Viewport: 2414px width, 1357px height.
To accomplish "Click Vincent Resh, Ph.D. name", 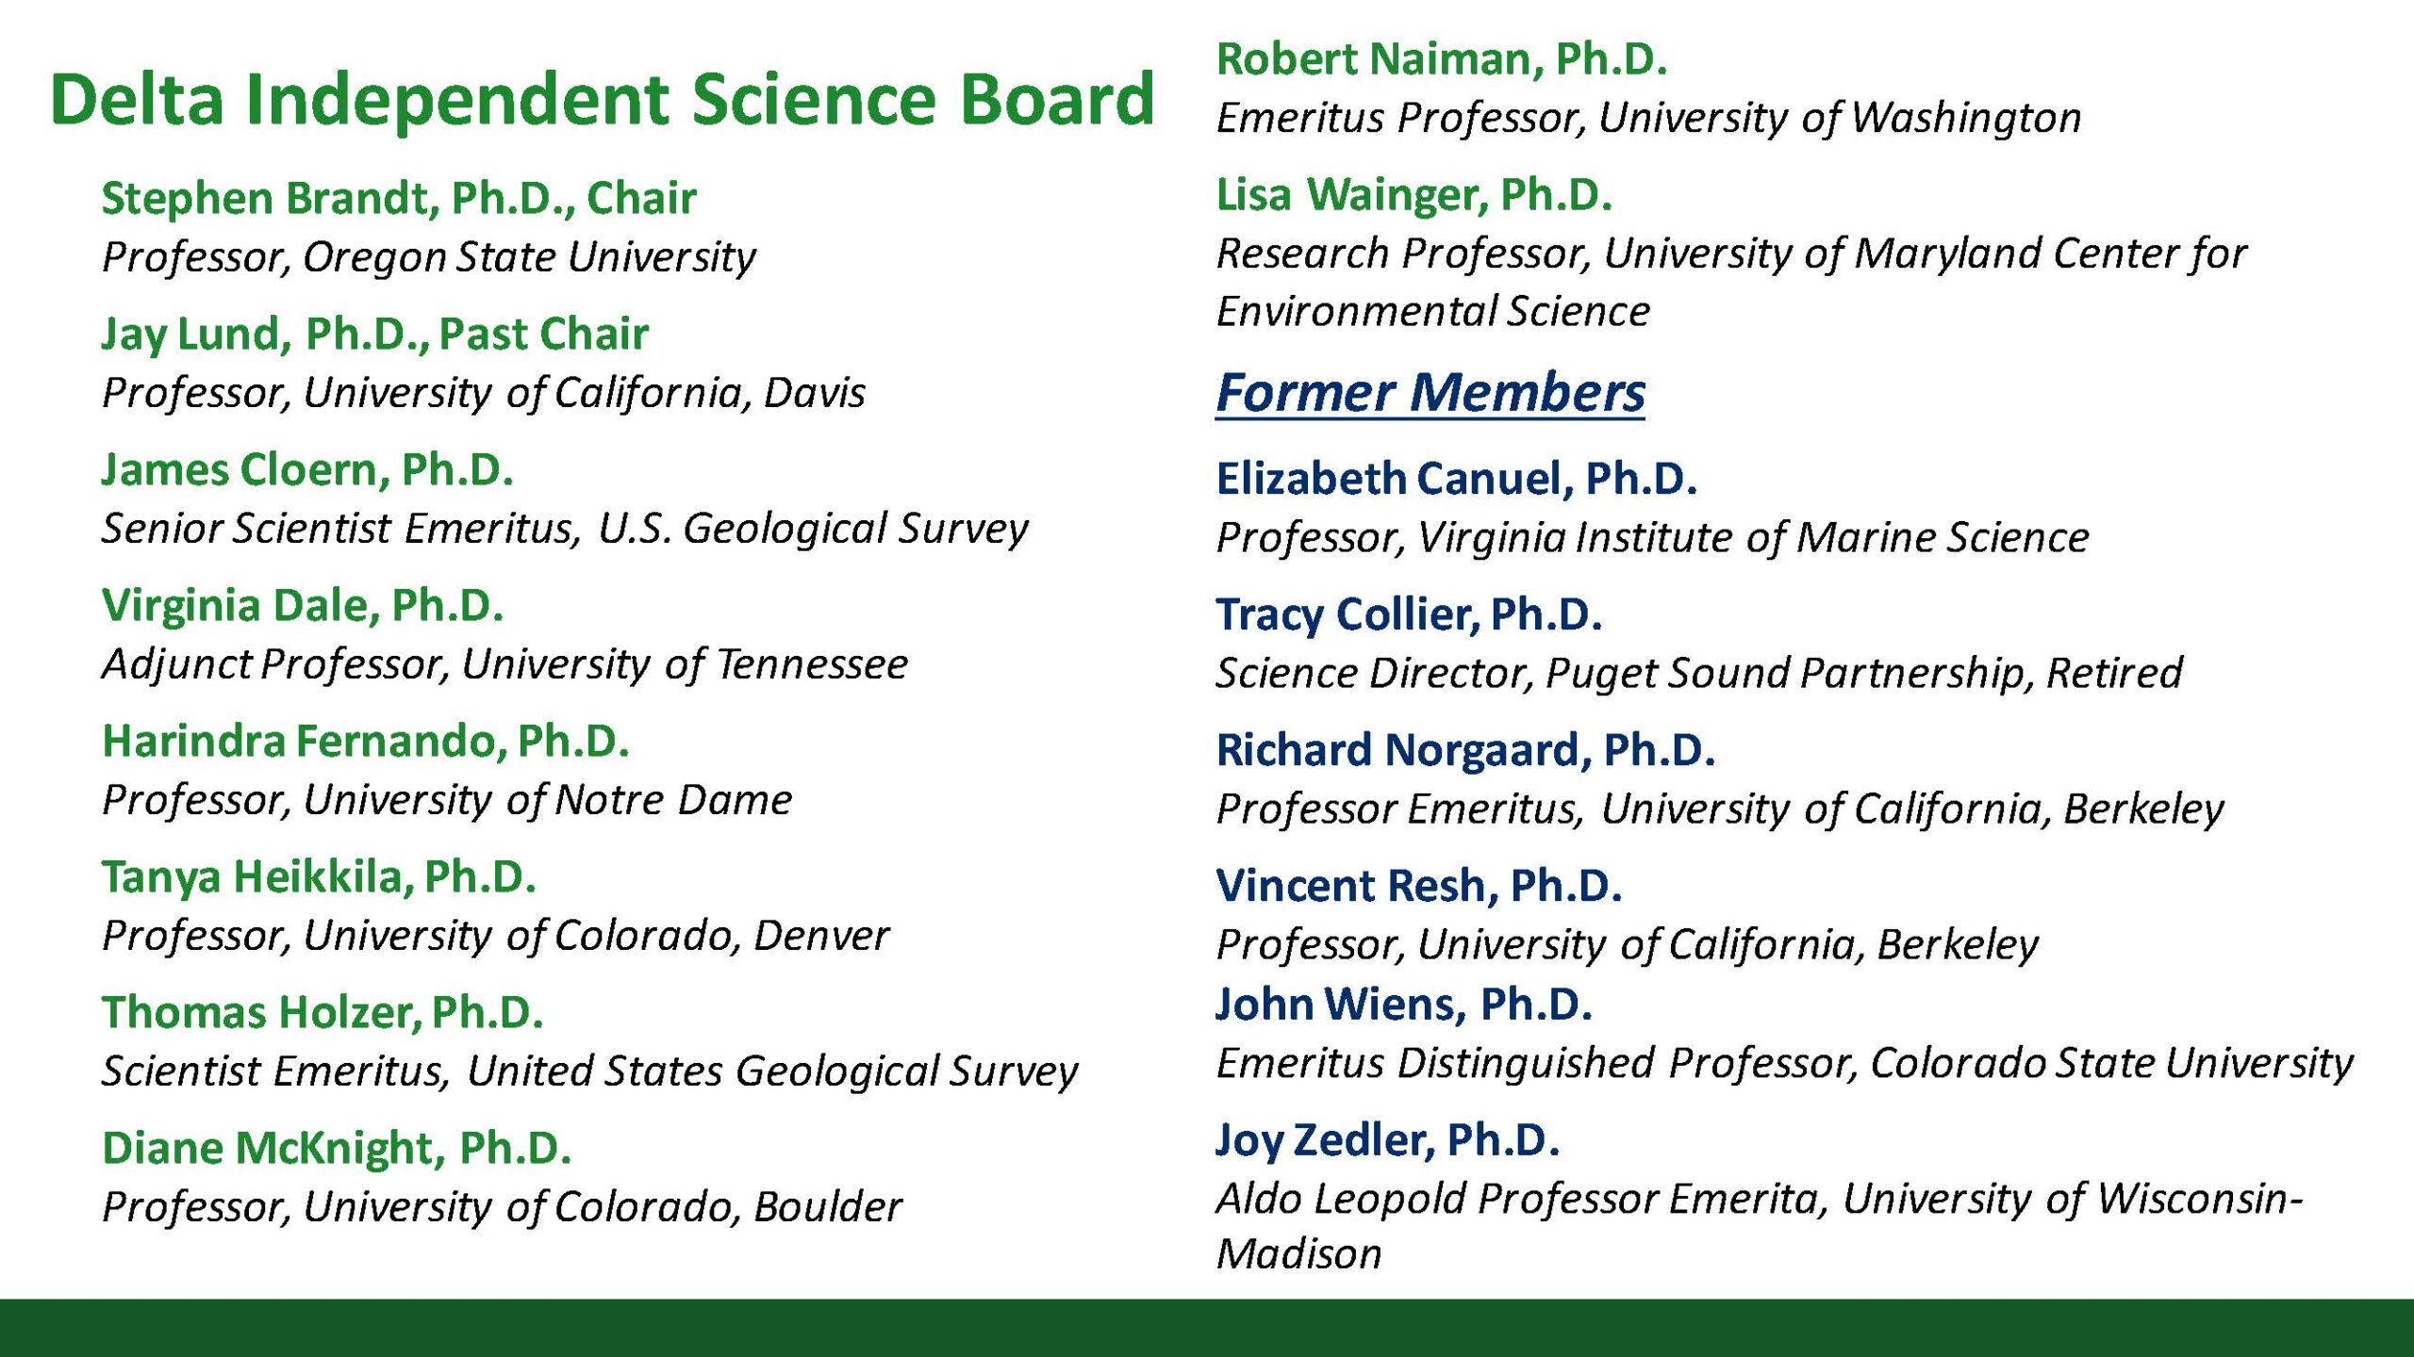I will pos(1419,887).
